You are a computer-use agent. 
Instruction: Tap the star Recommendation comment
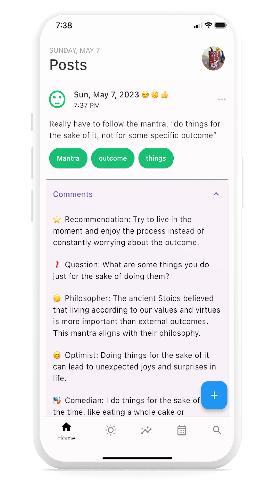click(x=129, y=231)
